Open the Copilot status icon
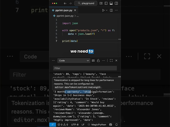The height and width of the screenshot is (127, 170). (x=110, y=125)
